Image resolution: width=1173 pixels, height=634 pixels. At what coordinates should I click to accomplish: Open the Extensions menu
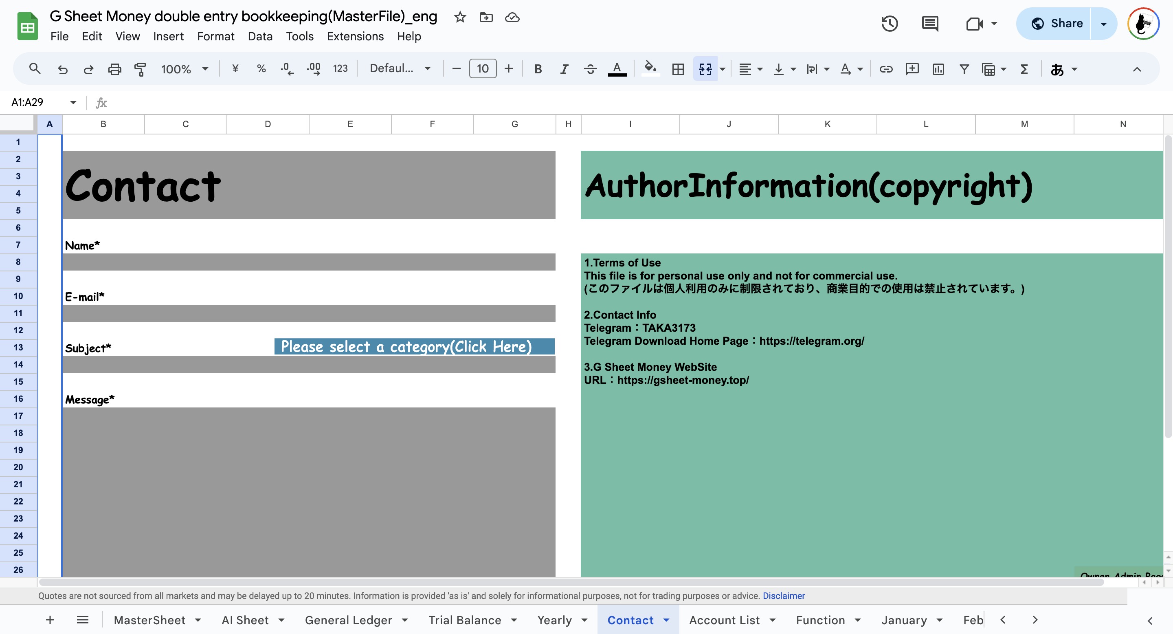click(x=355, y=36)
